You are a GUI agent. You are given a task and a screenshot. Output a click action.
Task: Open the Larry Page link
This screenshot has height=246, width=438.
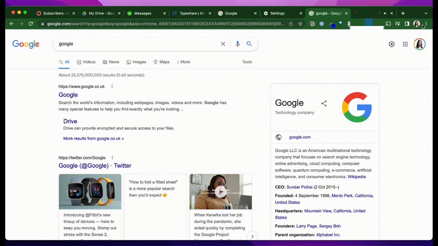[307, 226]
